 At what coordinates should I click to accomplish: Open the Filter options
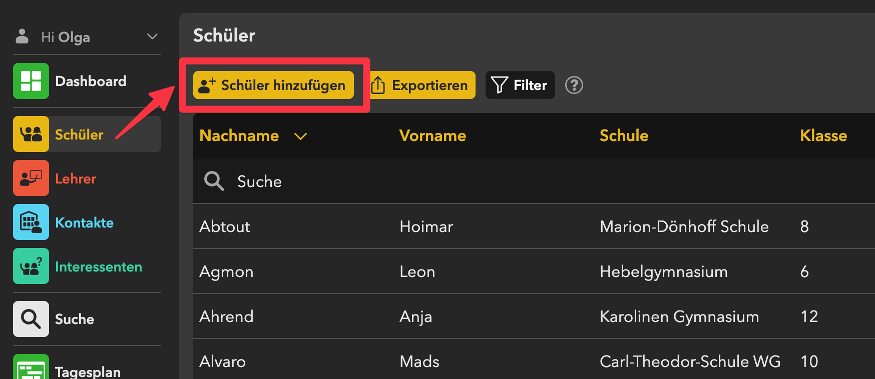click(520, 85)
